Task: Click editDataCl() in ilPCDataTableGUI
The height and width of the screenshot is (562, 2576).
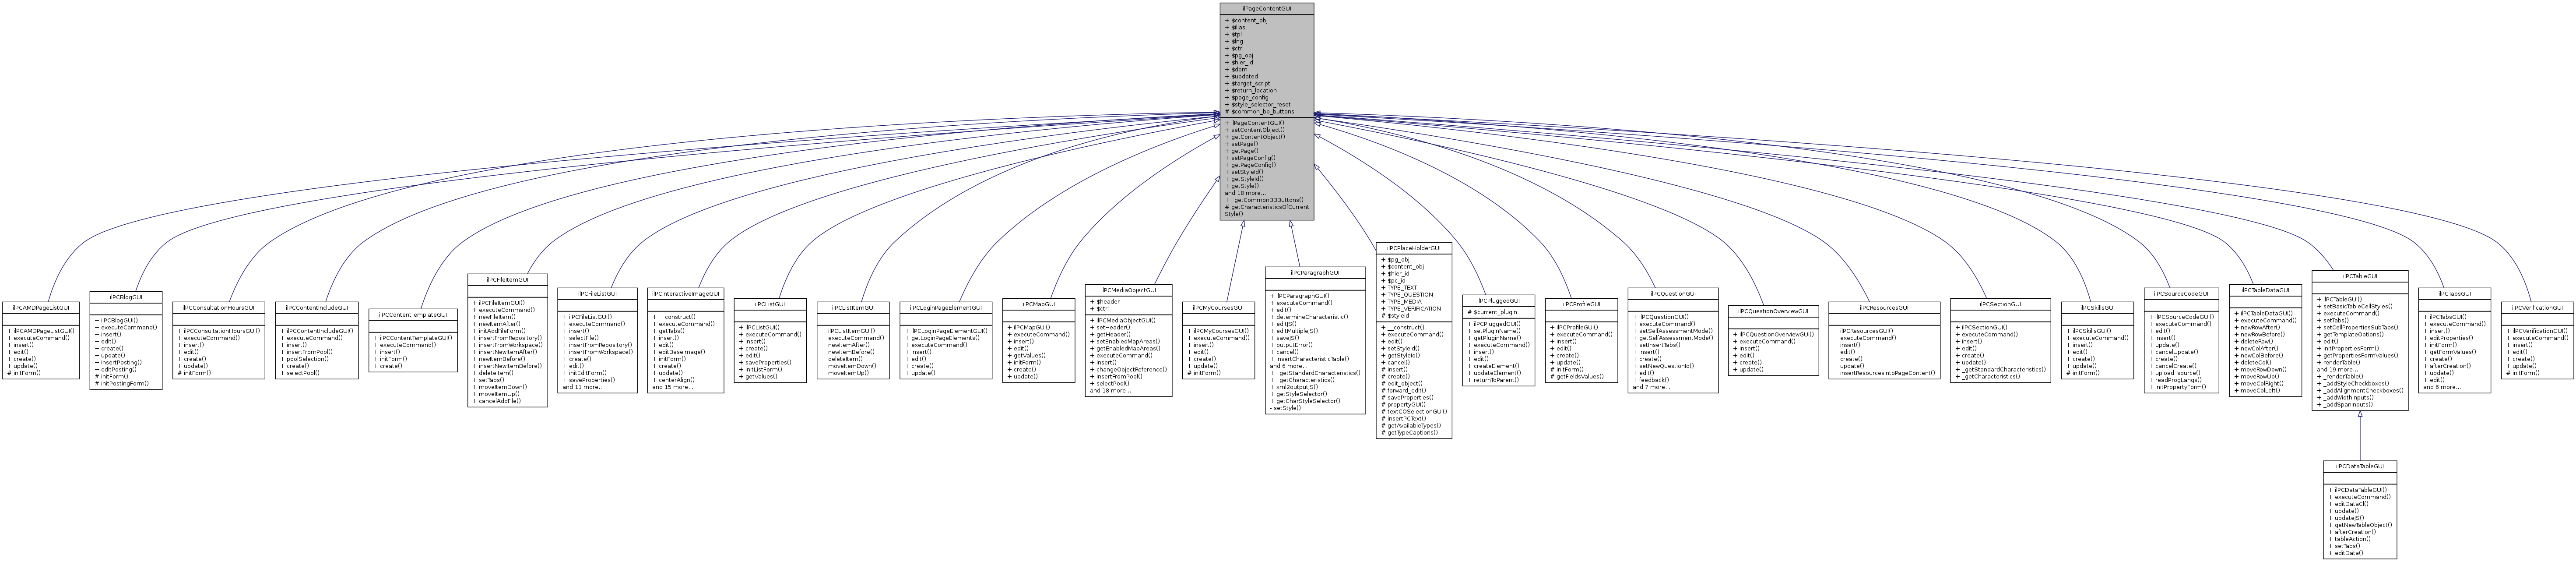Action: point(2351,504)
